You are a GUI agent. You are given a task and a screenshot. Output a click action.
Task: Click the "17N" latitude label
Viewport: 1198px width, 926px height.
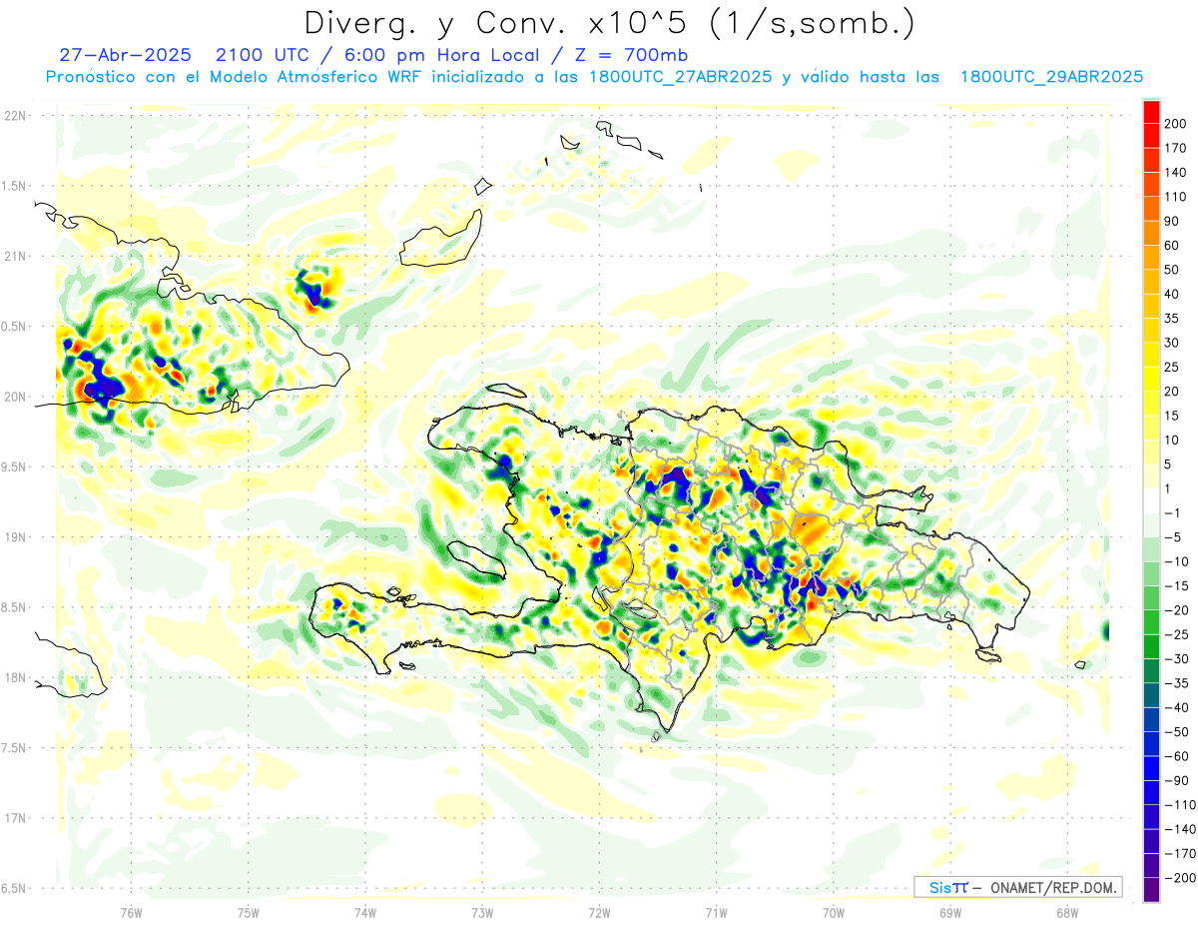pos(15,818)
